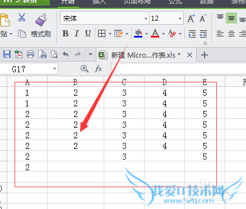Toggle Underline formatting
This screenshot has height=209, width=246.
click(x=88, y=34)
